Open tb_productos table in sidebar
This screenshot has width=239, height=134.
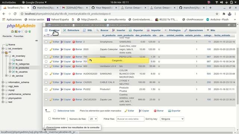(22, 68)
